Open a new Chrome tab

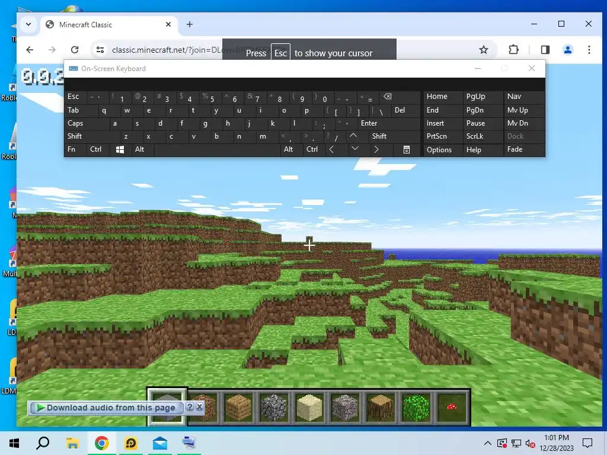point(189,24)
